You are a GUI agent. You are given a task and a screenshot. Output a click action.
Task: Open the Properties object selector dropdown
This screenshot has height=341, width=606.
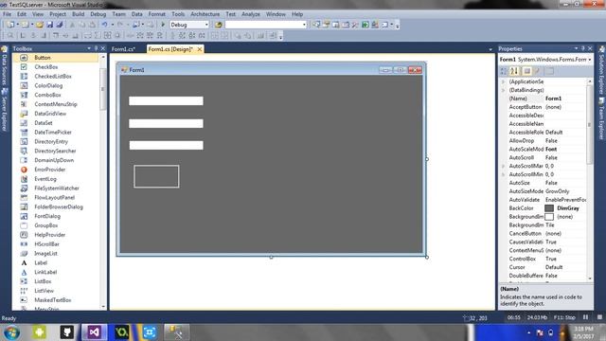click(590, 60)
